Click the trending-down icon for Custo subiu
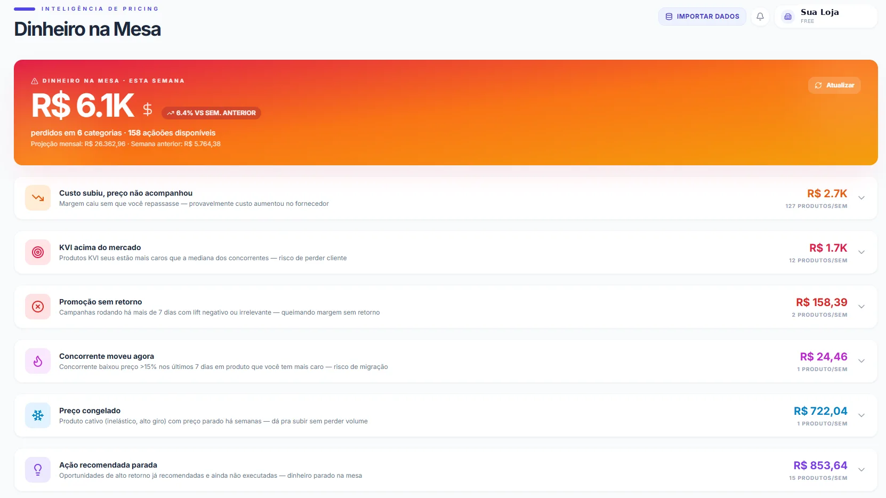886x498 pixels. 38,198
